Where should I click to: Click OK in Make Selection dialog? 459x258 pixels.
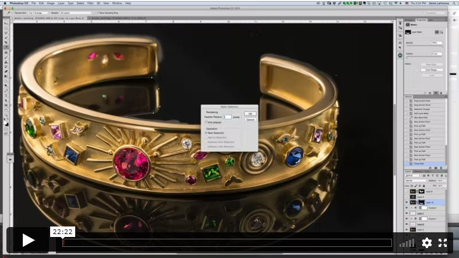coord(250,114)
